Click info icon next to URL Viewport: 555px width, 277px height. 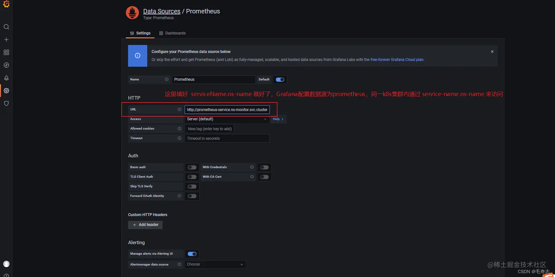click(x=179, y=109)
